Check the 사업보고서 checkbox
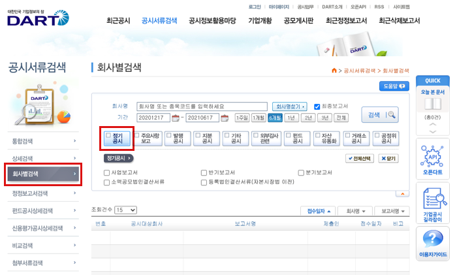The height and width of the screenshot is (275, 457). tap(107, 172)
